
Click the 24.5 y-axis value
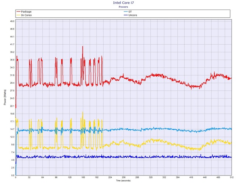(13, 98)
